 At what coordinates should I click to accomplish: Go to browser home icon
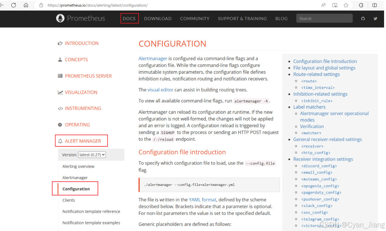pos(26,5)
